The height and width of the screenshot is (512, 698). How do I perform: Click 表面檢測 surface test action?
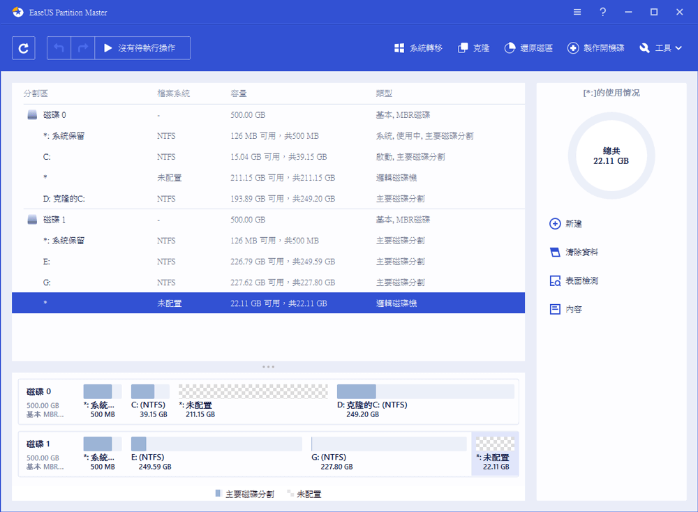(574, 280)
